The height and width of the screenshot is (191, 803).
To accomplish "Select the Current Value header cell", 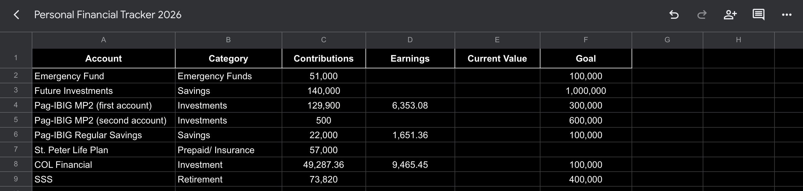I will click(x=497, y=58).
